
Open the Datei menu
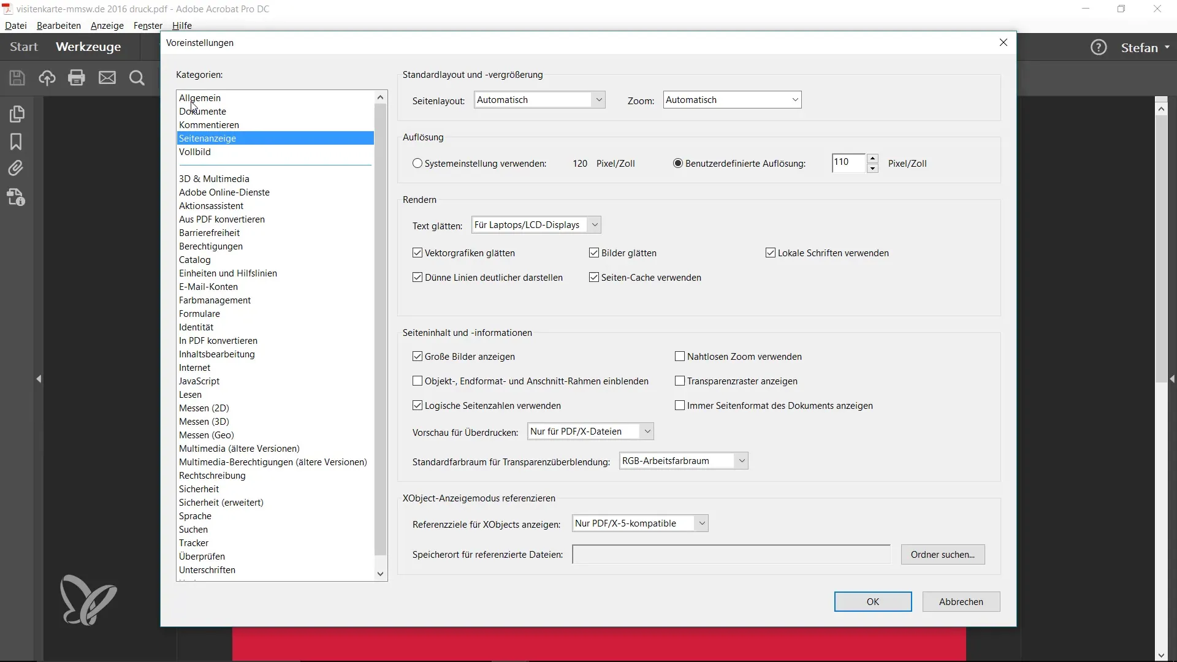pyautogui.click(x=16, y=26)
